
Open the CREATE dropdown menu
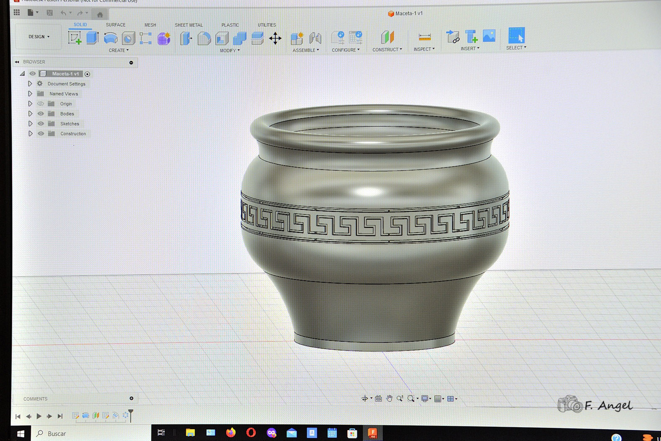click(119, 50)
